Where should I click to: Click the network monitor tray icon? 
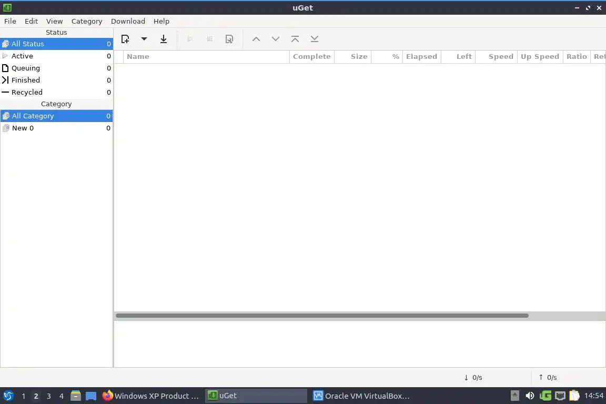tap(560, 396)
